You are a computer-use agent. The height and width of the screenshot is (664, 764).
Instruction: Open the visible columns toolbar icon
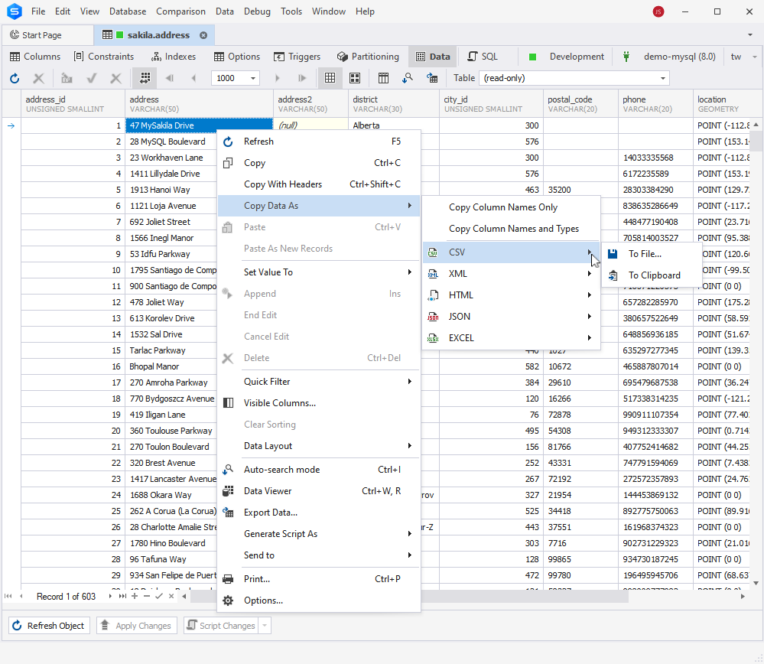pyautogui.click(x=383, y=78)
